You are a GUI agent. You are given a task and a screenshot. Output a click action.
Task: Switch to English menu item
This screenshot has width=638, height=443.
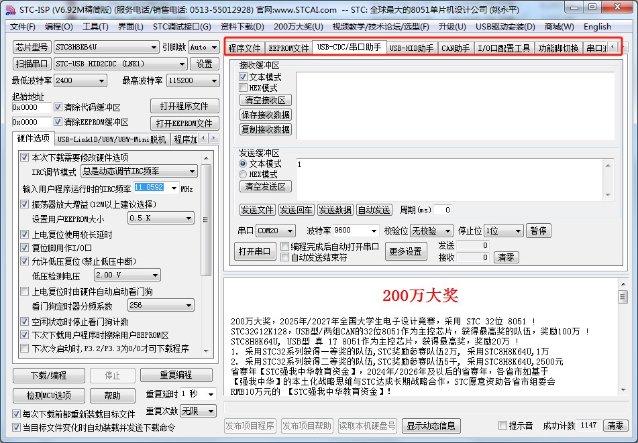tap(597, 27)
